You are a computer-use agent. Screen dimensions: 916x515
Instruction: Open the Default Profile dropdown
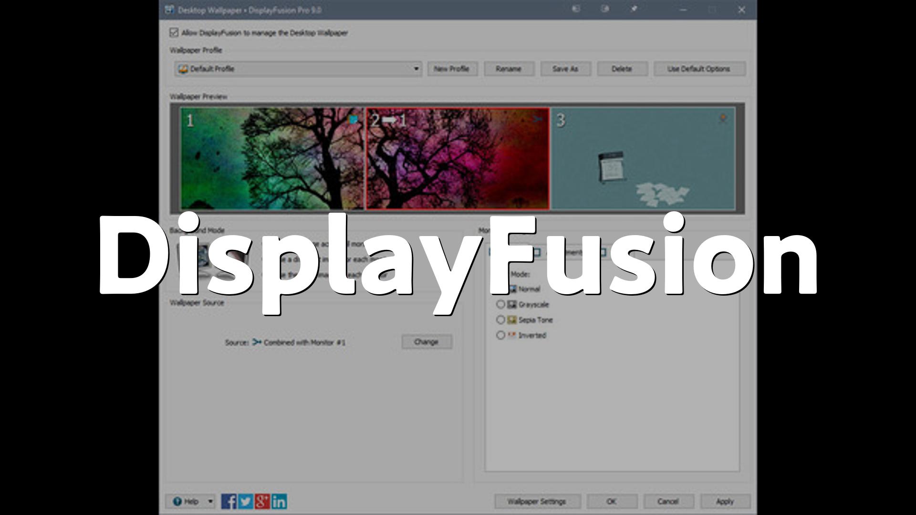pos(299,69)
